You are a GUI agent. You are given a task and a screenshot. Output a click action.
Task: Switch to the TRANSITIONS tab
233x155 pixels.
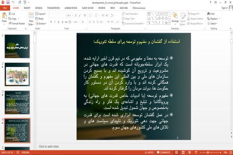pos(53,8)
